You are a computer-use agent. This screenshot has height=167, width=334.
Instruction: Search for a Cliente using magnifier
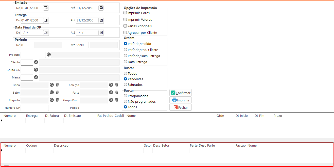36,62
